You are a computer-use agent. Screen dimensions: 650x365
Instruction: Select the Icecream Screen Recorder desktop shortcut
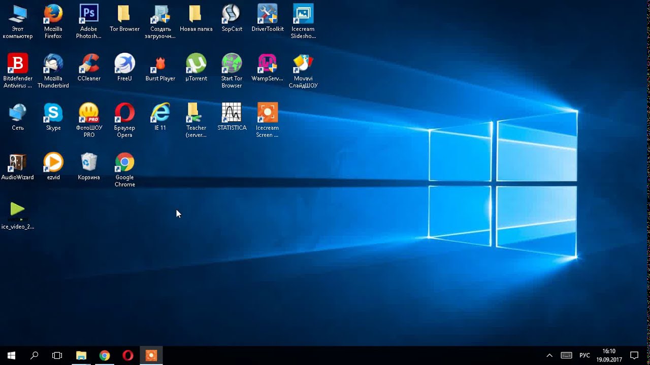point(268,121)
